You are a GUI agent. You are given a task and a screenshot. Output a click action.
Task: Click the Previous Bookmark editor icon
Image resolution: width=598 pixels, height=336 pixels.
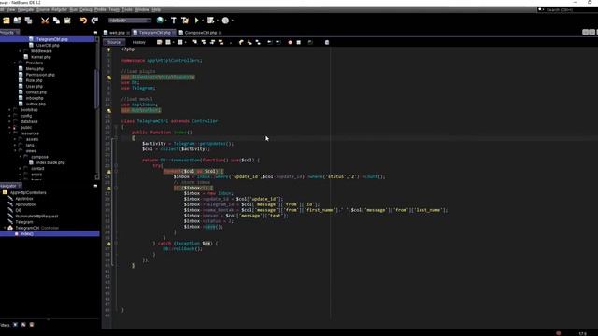pyautogui.click(x=241, y=42)
